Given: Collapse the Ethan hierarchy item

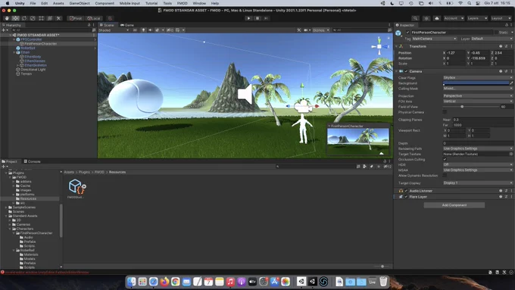Looking at the screenshot, I should coord(14,52).
